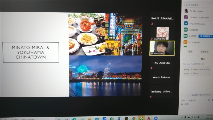Select Riku Ishigaki in participant list
Screen dimensions: 213x120
point(196,11)
